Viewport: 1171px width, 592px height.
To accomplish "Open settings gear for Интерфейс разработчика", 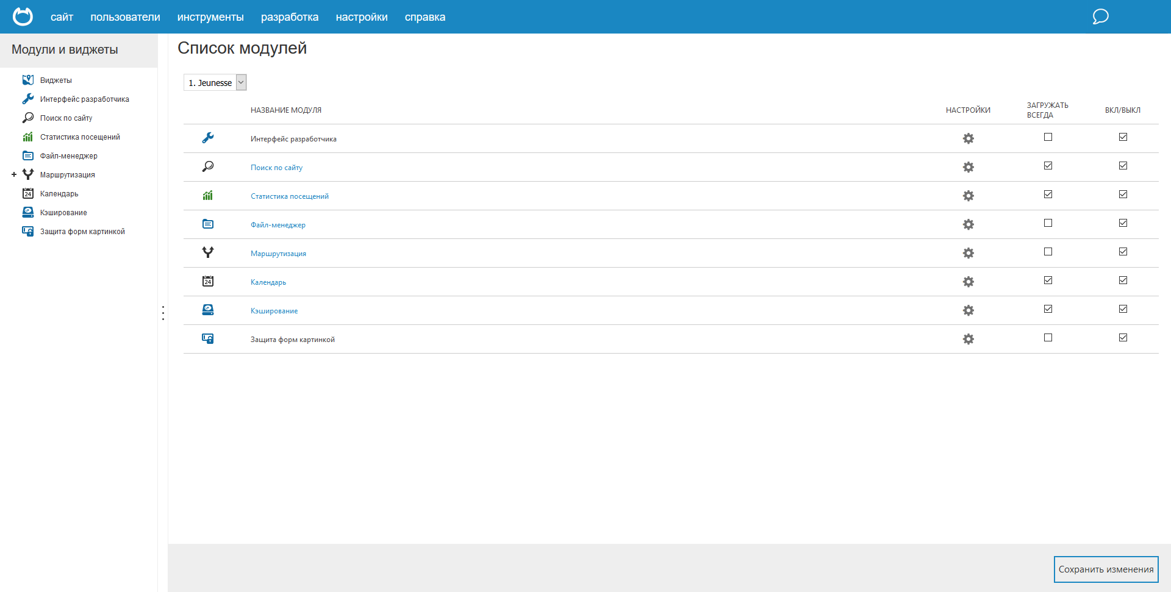I will tap(969, 138).
